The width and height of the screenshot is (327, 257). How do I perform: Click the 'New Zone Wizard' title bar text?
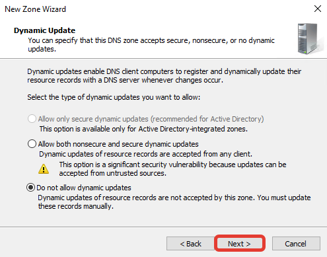(35, 9)
